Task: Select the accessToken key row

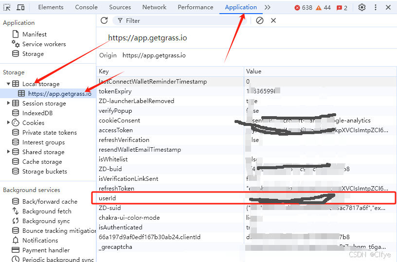Action: (x=247, y=130)
